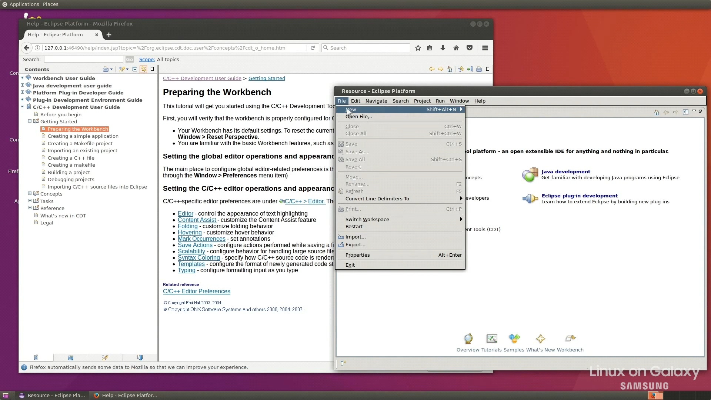Switch to Resource - Eclipse taskbar entry
Image resolution: width=711 pixels, height=400 pixels.
click(53, 396)
